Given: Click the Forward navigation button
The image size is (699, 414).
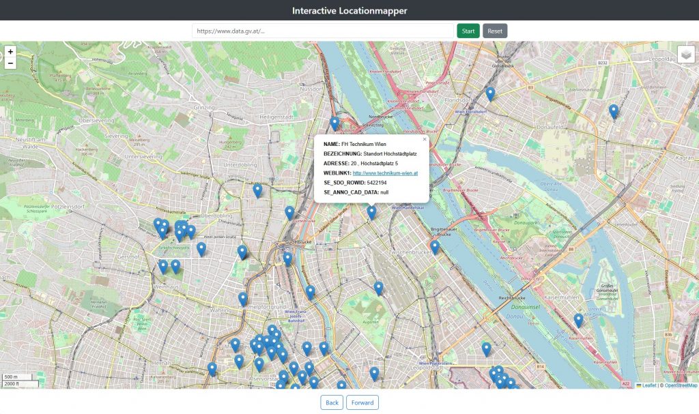Looking at the screenshot, I should pyautogui.click(x=362, y=402).
